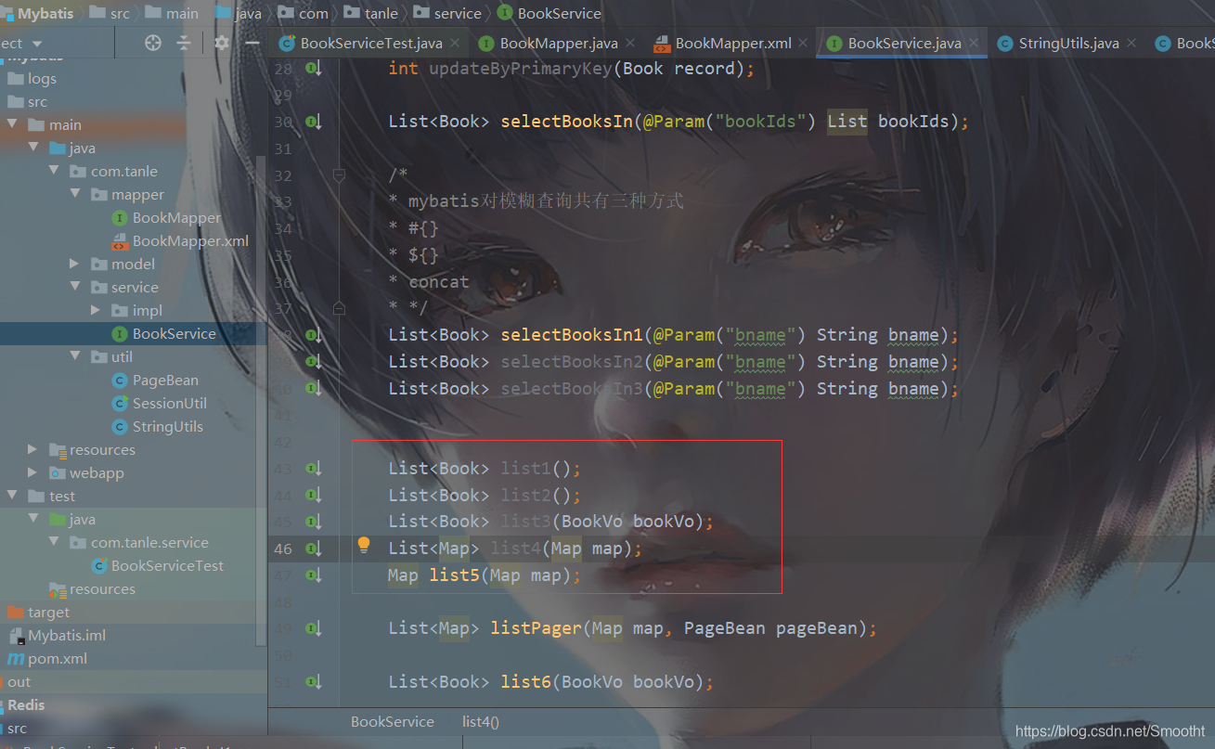The image size is (1215, 749).
Task: Open the Project panel settings gear
Action: tap(221, 43)
